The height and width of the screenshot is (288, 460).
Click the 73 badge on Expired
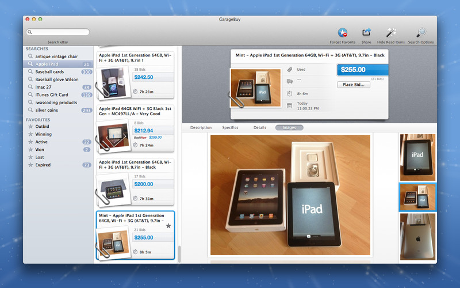point(87,165)
